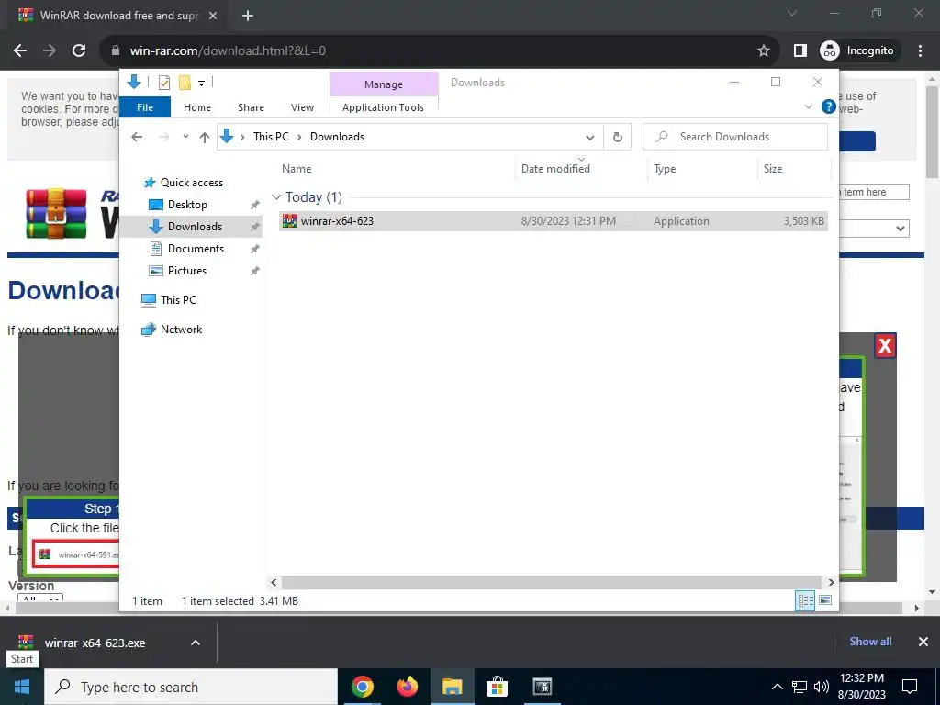Bookmark this page with star icon

pyautogui.click(x=763, y=51)
